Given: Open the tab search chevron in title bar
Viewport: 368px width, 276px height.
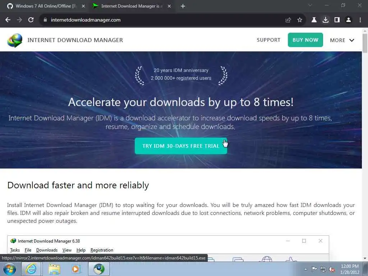Looking at the screenshot, I should coord(310,5).
